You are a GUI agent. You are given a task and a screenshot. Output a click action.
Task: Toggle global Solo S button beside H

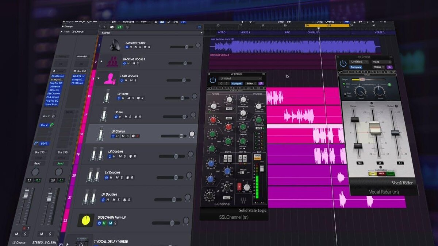pyautogui.click(x=127, y=27)
